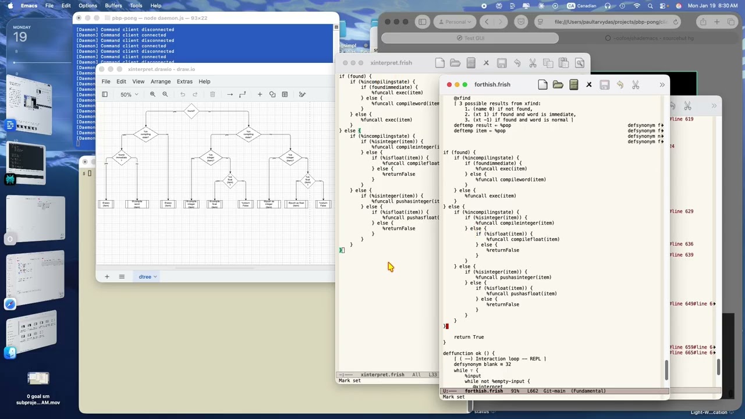The image size is (745, 419).
Task: Click the X kill-buffer icon in xinterpret.frish toolbar
Action: point(486,63)
